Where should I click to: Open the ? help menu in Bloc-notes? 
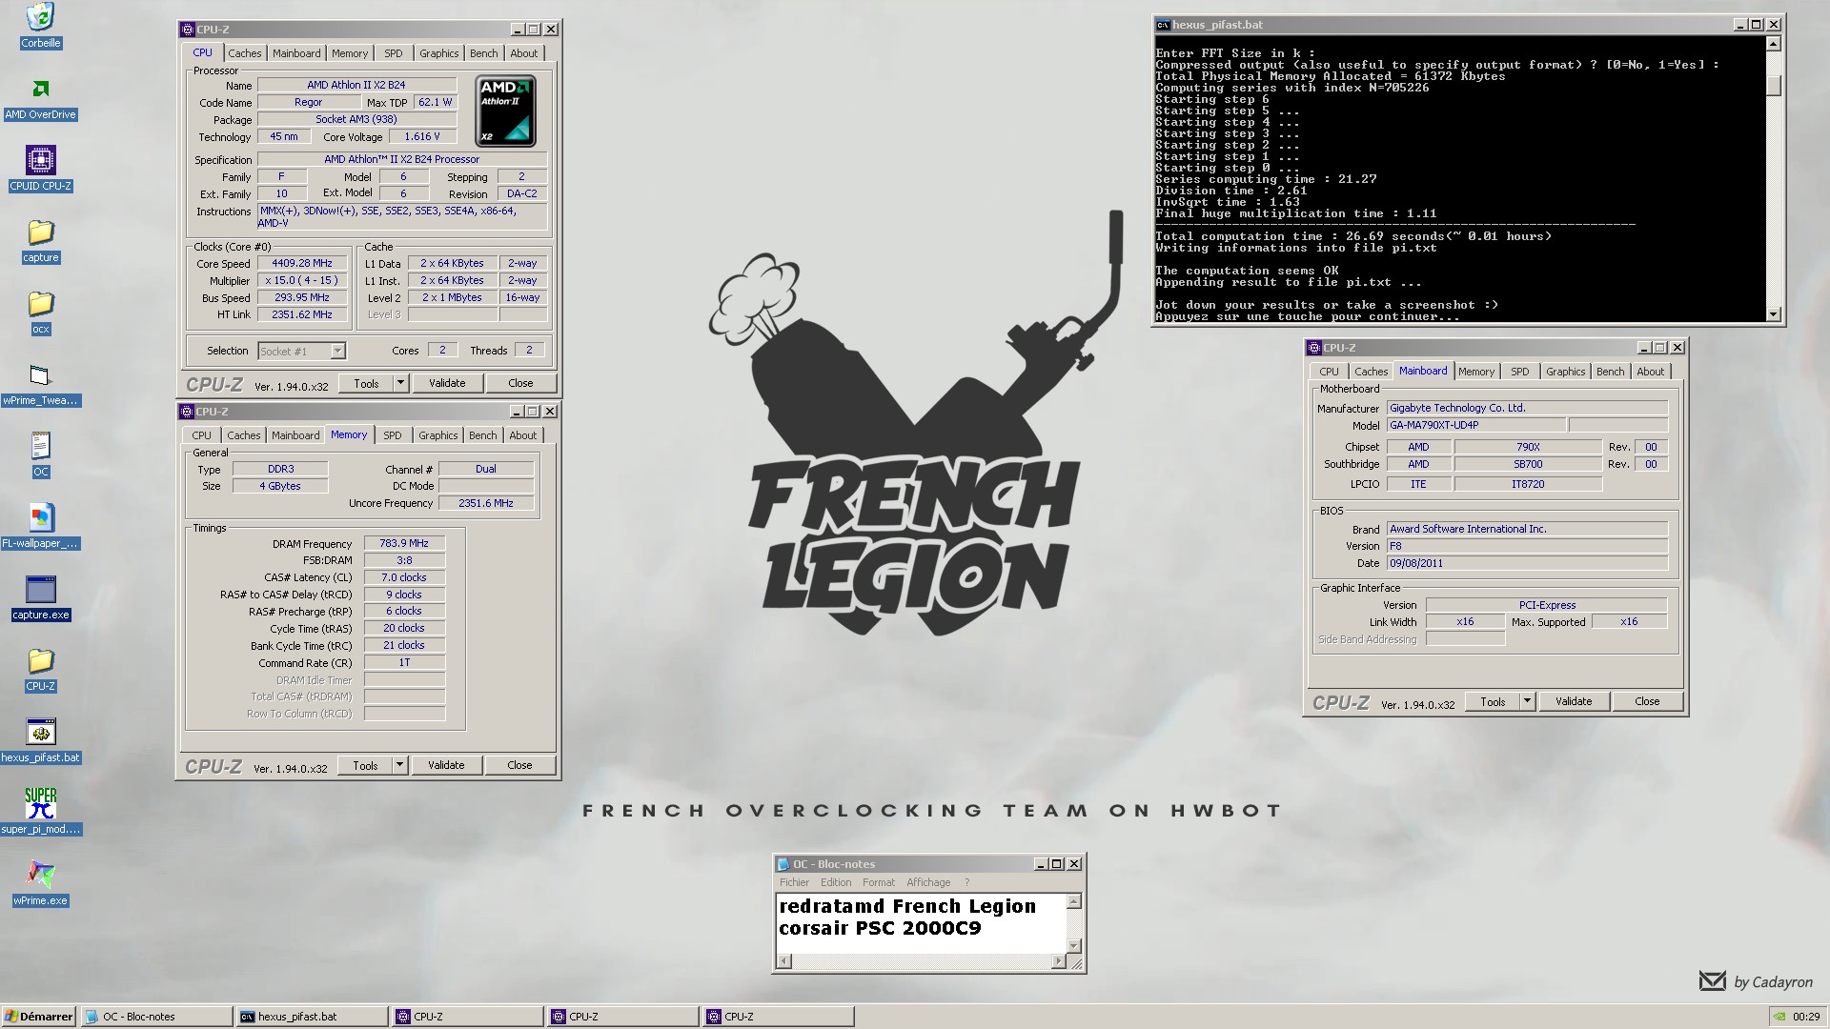coord(966,882)
